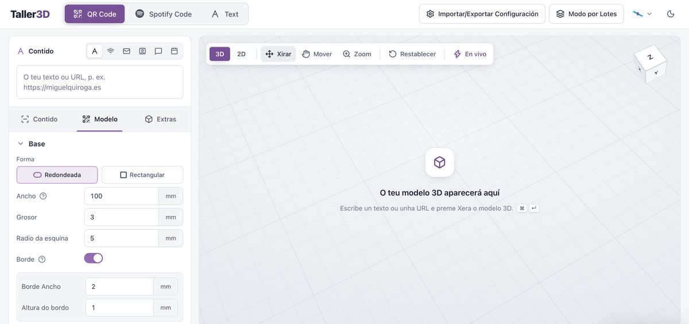Switch to the Modelo sub-tab
The image size is (689, 324).
tap(100, 119)
